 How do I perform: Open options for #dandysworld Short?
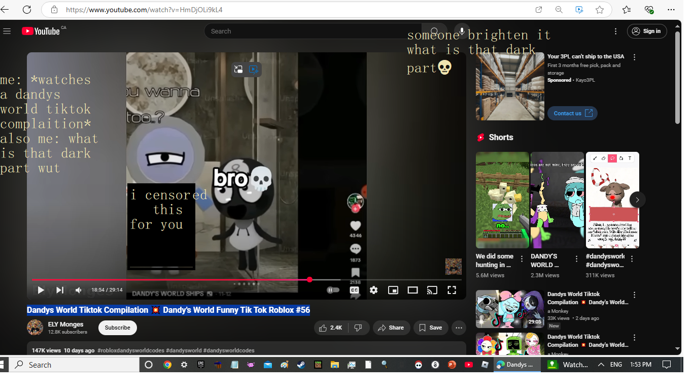632,259
